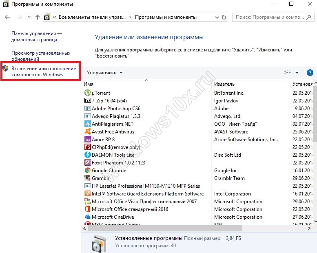Screen dimensions: 317x253
Task: Click publisher BitTorrent Inc.
Action: (229, 93)
